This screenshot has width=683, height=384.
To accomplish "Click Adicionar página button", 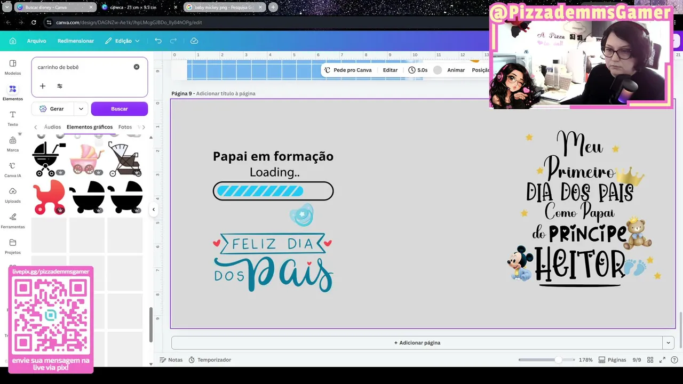I will pos(417,342).
